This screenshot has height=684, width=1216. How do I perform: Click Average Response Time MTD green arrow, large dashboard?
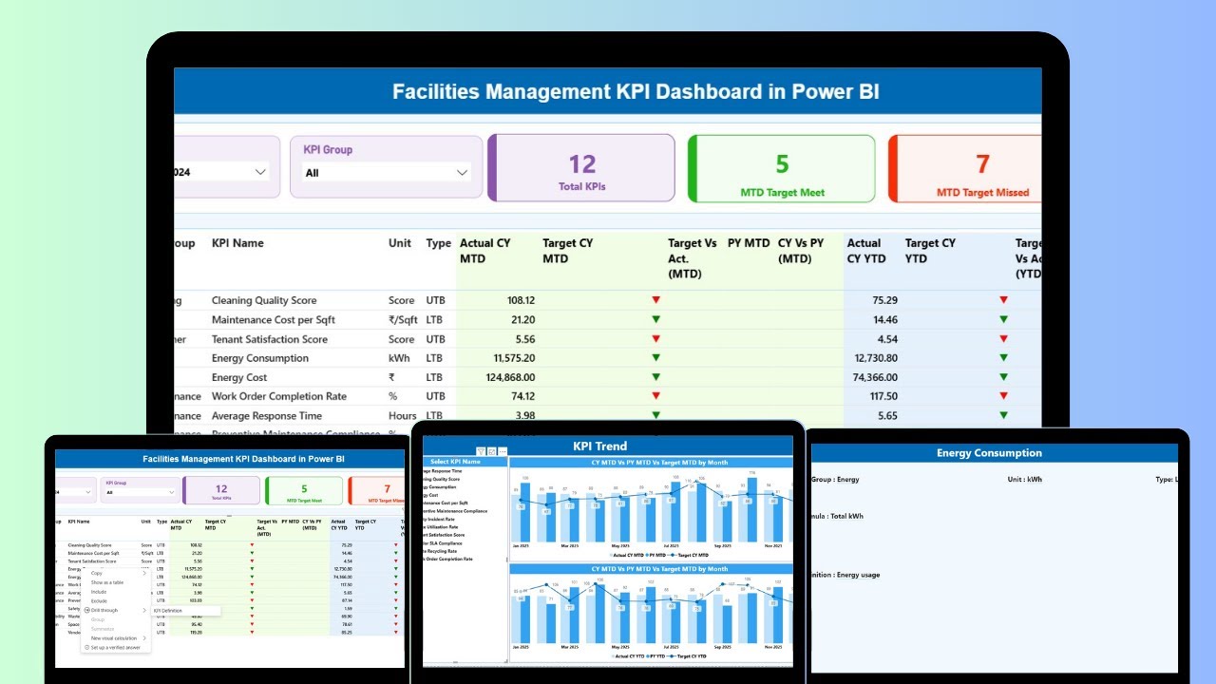655,415
